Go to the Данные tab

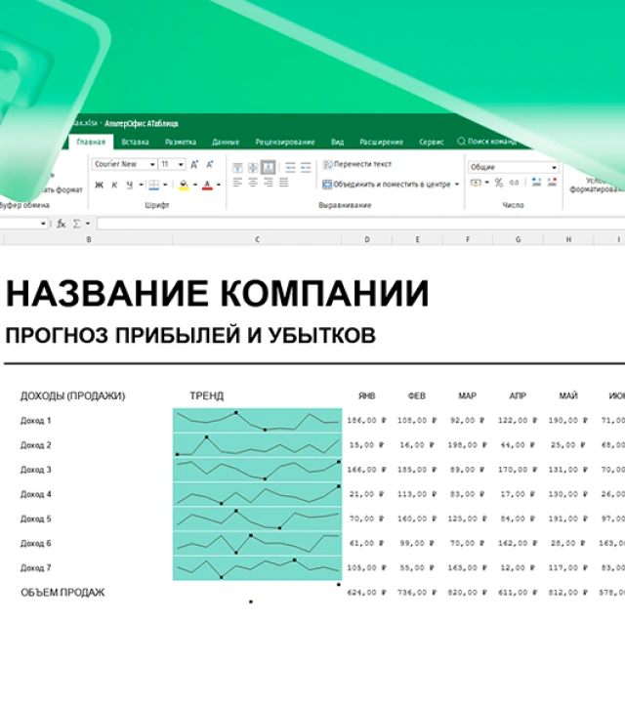tap(226, 142)
